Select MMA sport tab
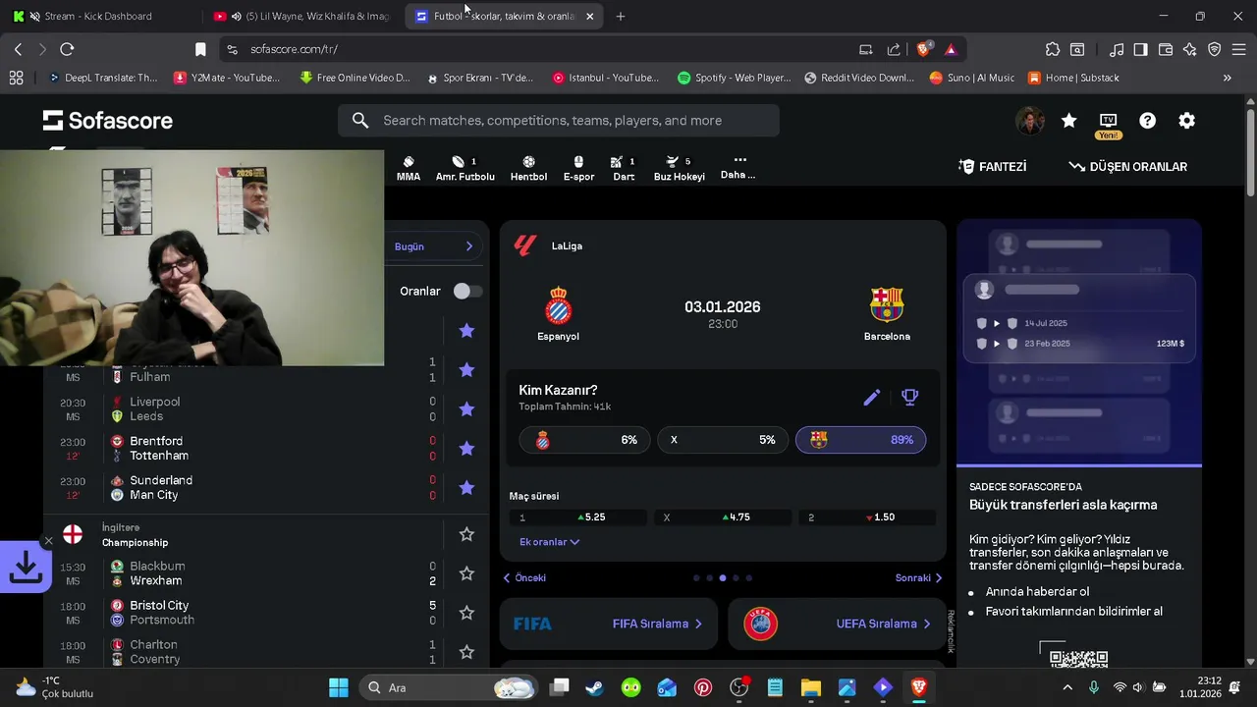Screen dimensions: 1257x707 point(409,169)
